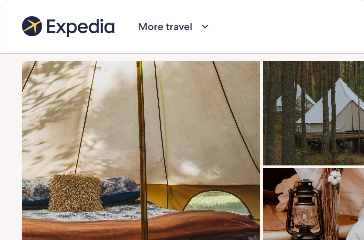Click the yellow plane in navy circle
The height and width of the screenshot is (240, 364).
(x=32, y=26)
